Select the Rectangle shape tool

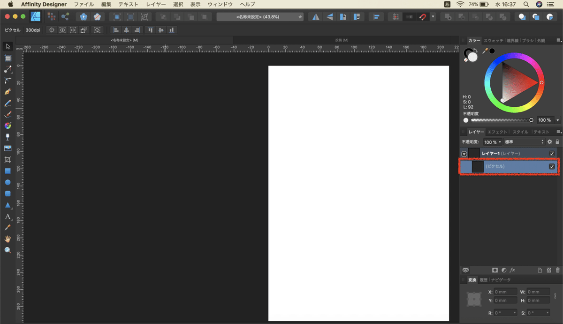(8, 171)
